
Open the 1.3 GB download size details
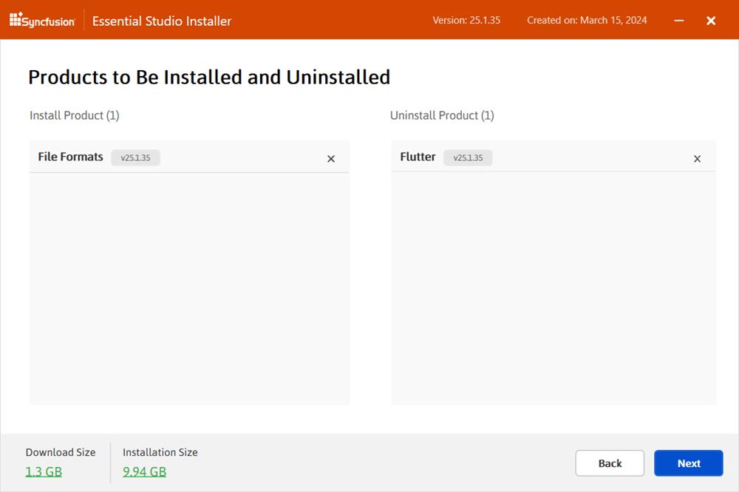(44, 471)
